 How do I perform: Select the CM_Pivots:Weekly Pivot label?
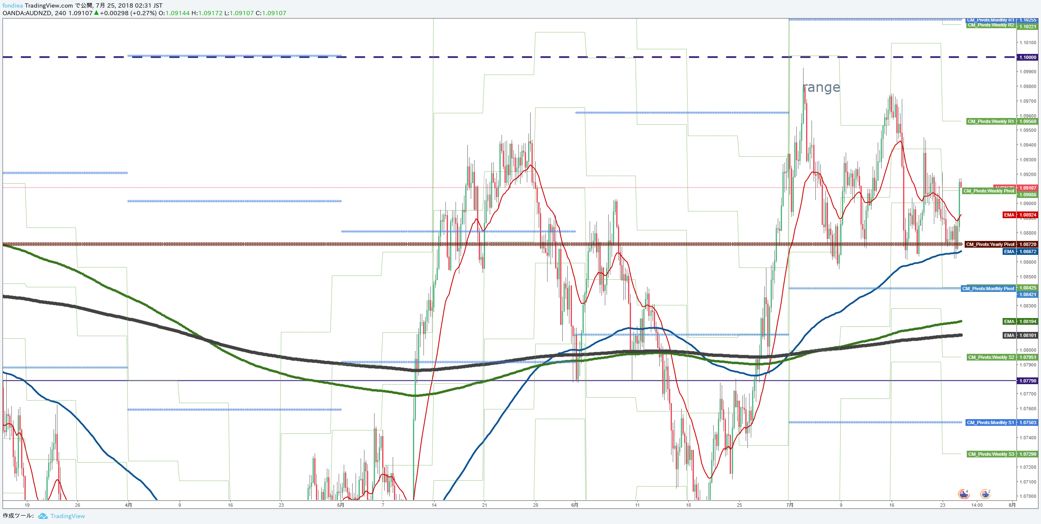click(x=989, y=191)
